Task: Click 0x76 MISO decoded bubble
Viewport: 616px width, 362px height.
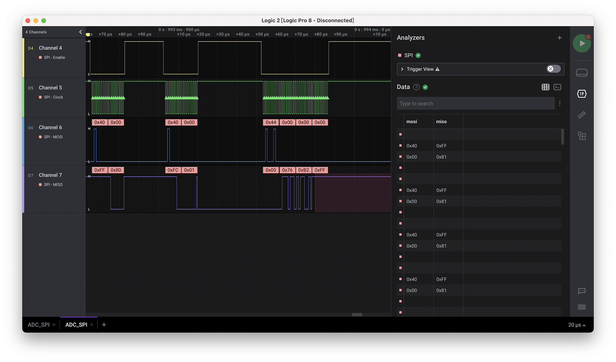Action: point(287,170)
